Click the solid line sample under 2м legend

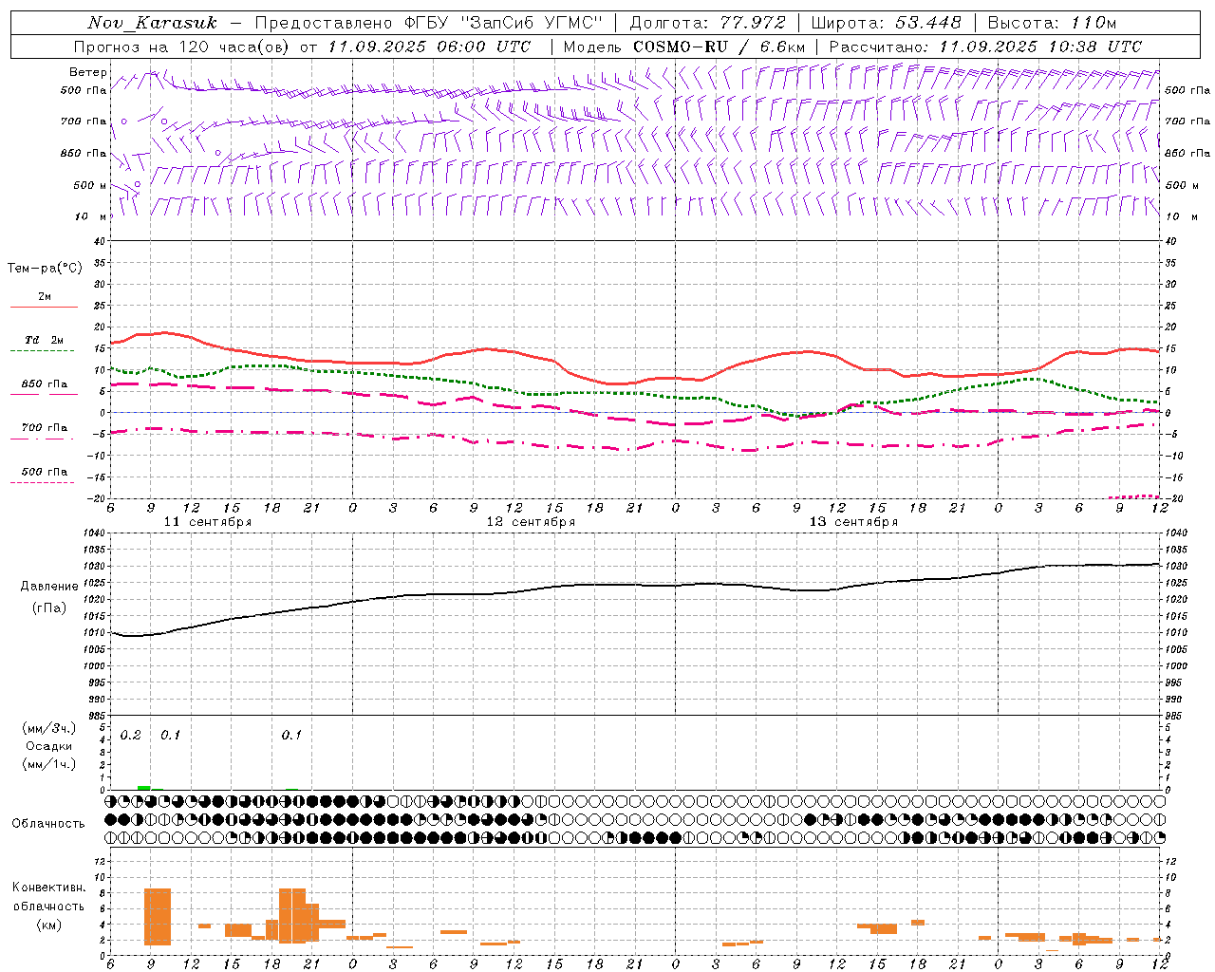[x=44, y=308]
